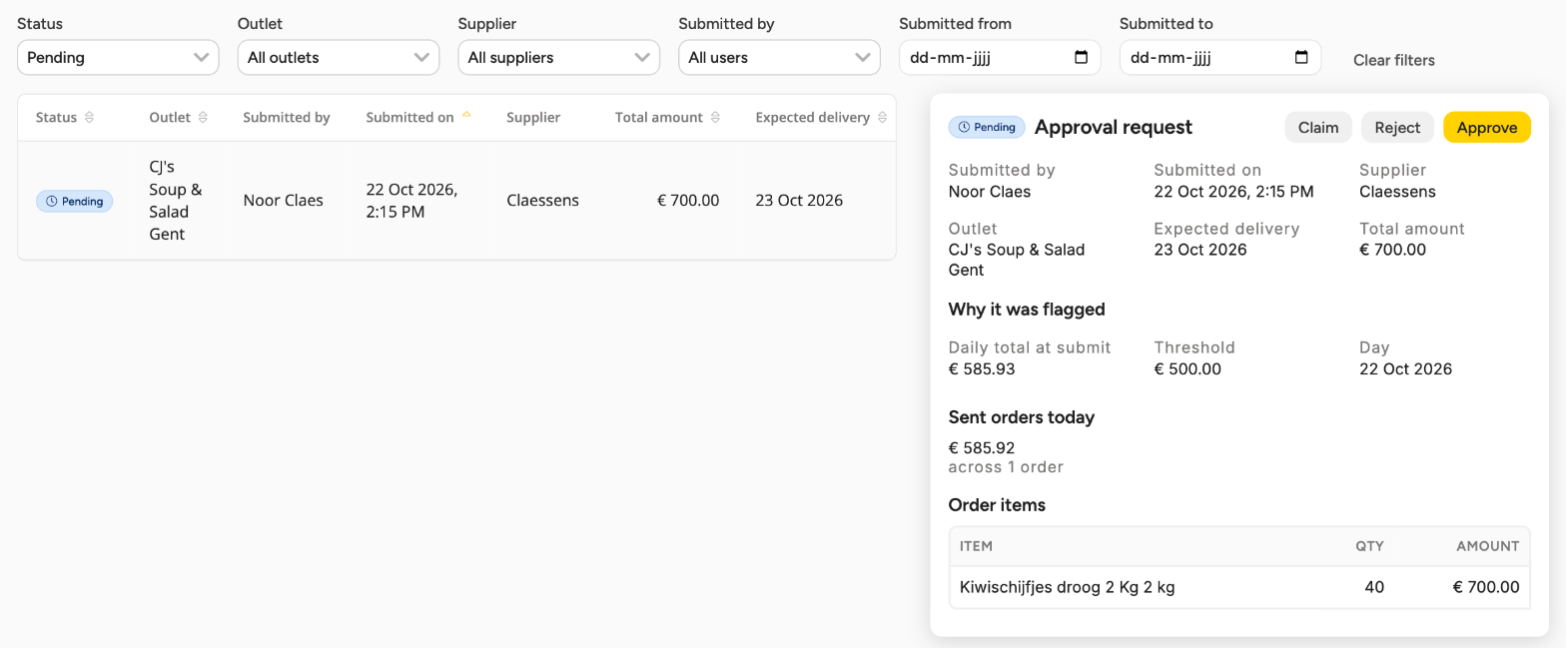Click Day value 22 Oct 2026
The width and height of the screenshot is (1566, 648).
(1405, 369)
